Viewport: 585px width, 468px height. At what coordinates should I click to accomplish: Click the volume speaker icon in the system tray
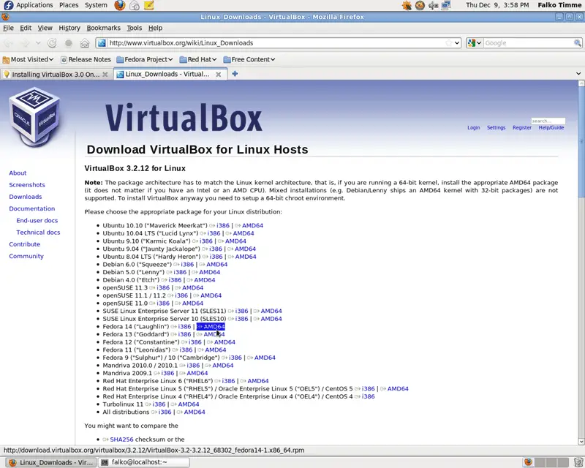(x=433, y=5)
